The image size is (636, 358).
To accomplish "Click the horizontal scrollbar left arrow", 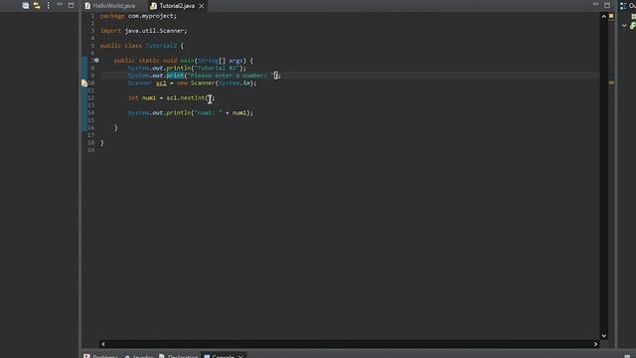I will (x=103, y=344).
